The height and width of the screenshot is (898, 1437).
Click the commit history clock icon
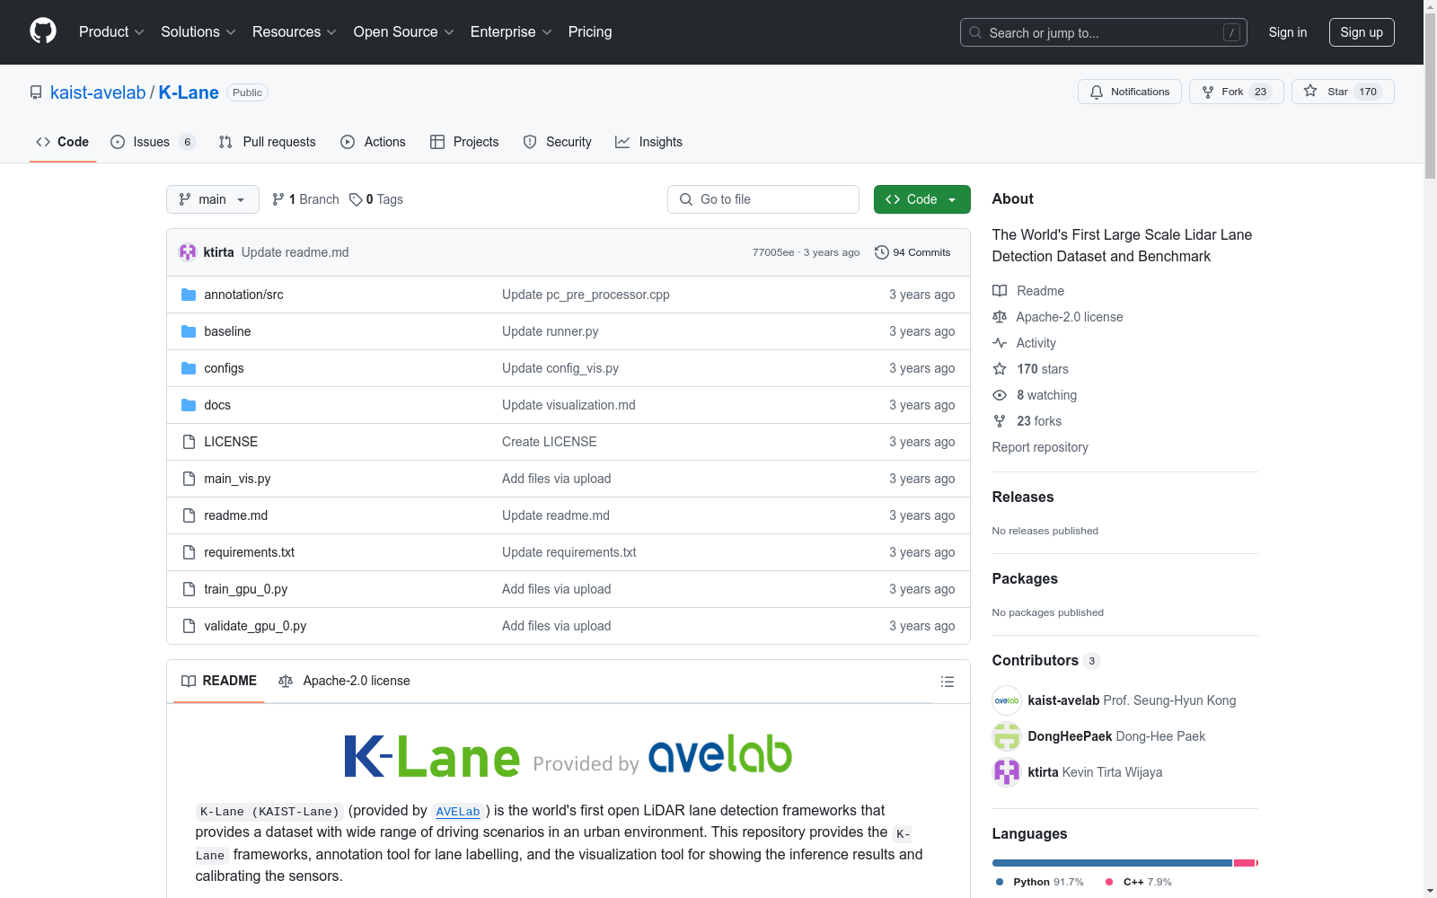pyautogui.click(x=882, y=252)
